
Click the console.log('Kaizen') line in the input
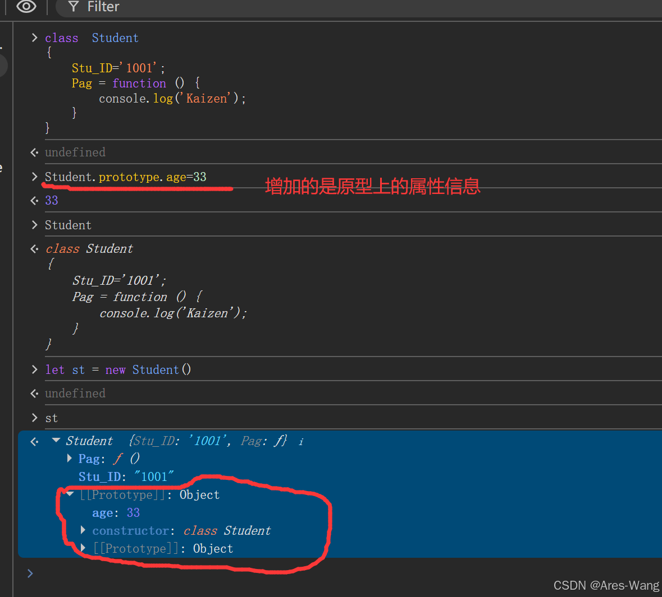pyautogui.click(x=172, y=98)
